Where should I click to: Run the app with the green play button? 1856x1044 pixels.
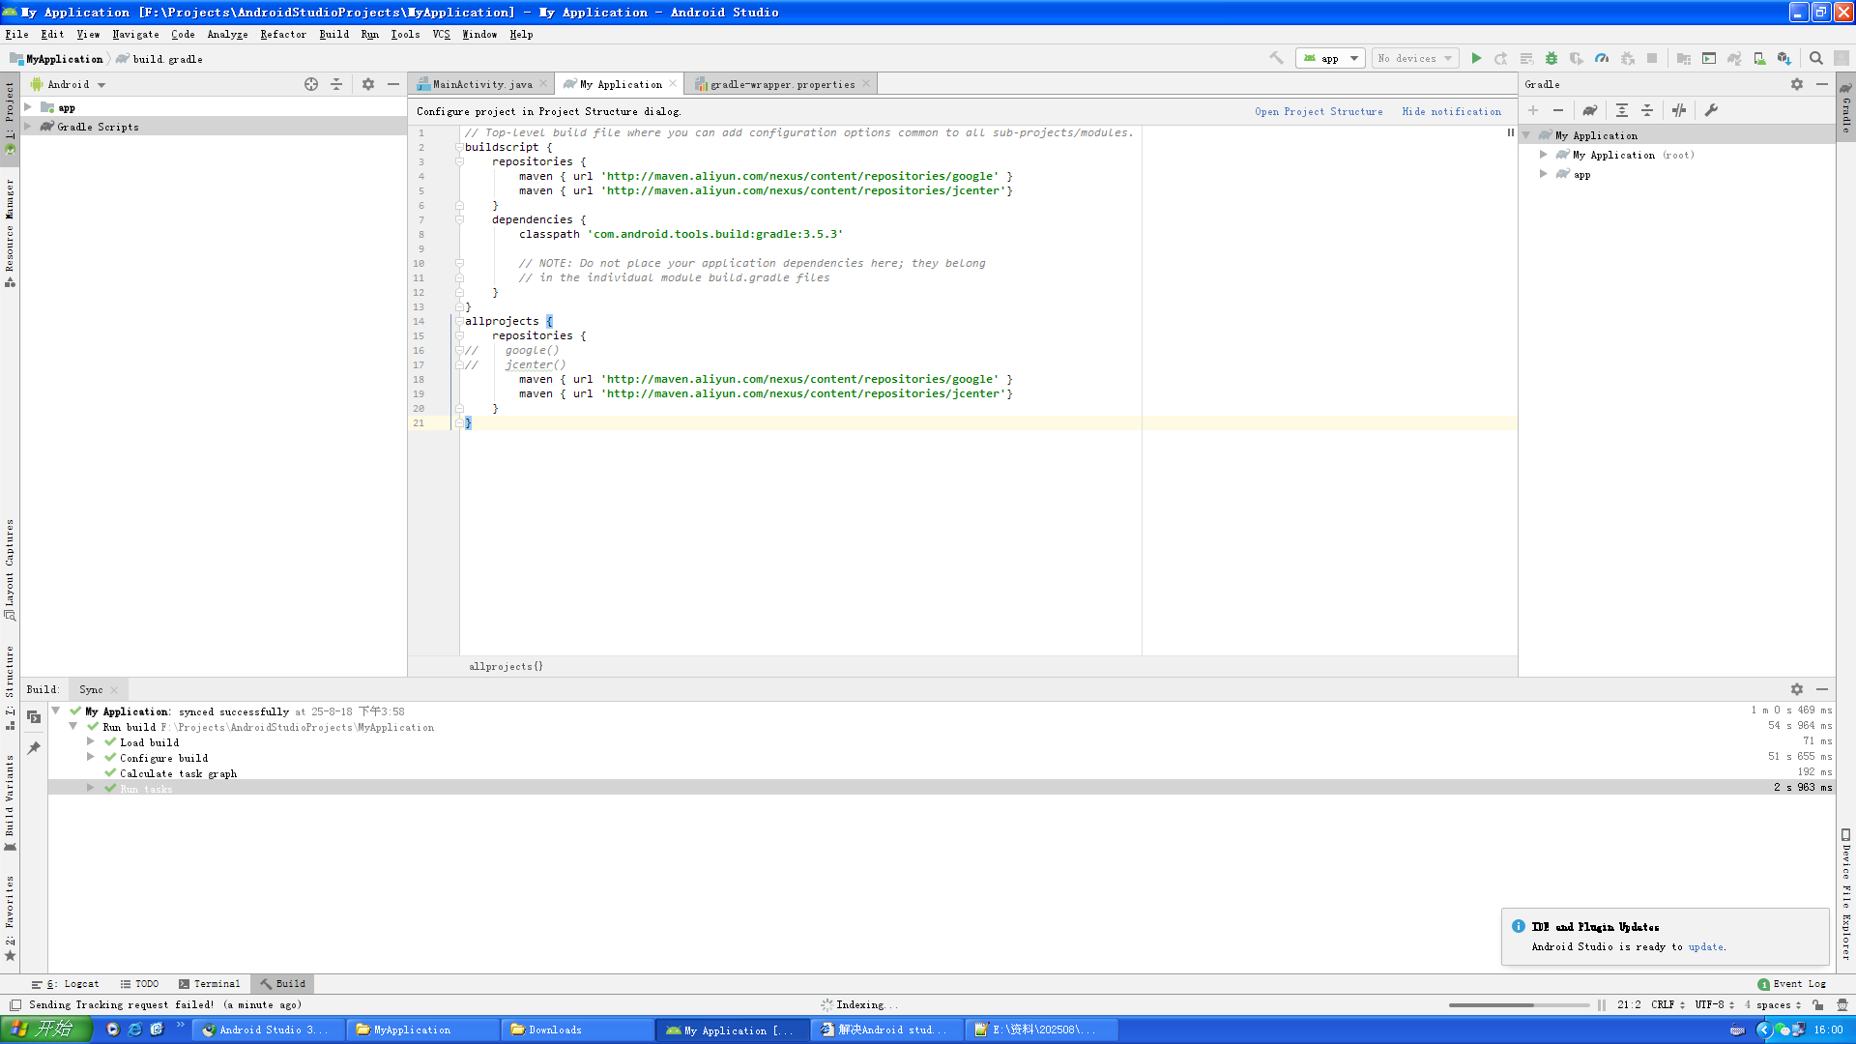pyautogui.click(x=1476, y=58)
